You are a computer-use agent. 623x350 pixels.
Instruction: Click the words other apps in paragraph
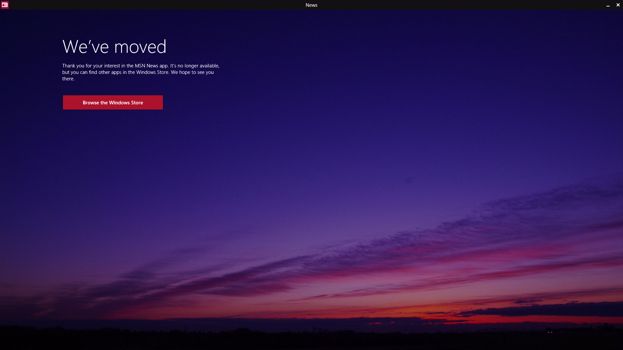pos(110,72)
